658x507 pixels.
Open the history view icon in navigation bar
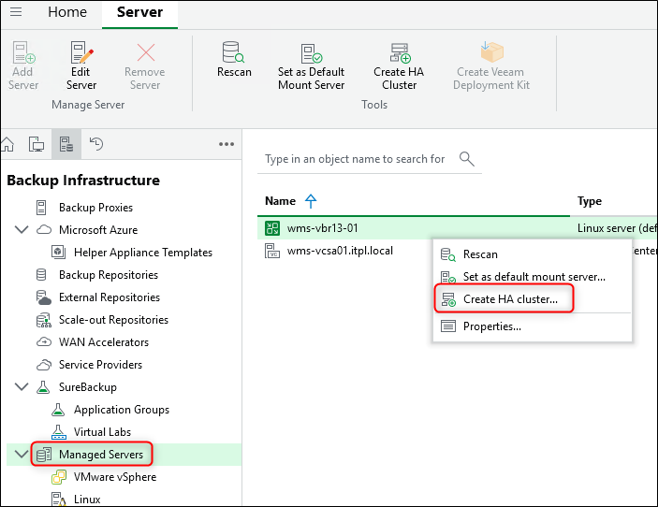tap(95, 144)
